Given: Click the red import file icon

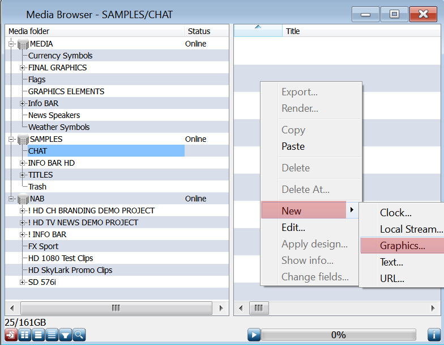Looking at the screenshot, I should pyautogui.click(x=11, y=335).
